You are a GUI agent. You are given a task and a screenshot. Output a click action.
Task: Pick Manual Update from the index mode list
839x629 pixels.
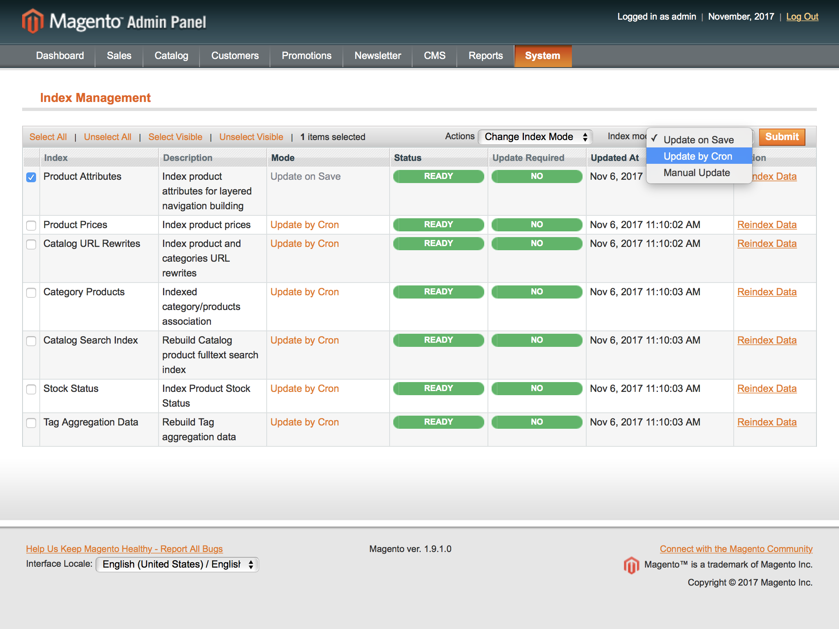[696, 173]
